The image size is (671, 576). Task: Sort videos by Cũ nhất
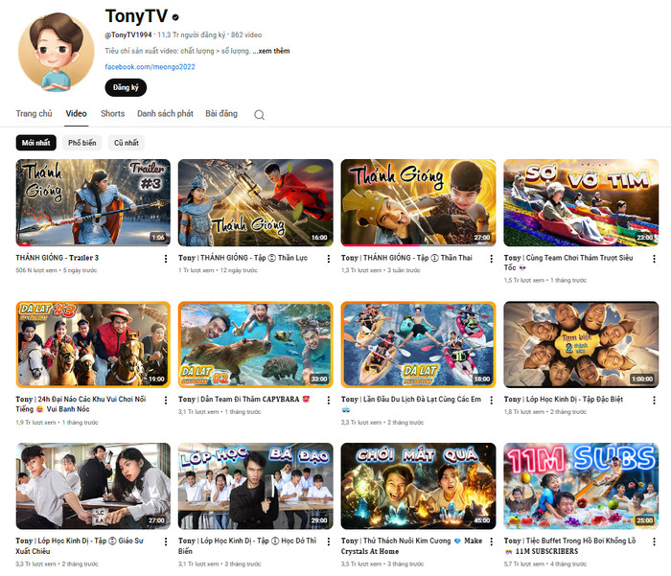(x=127, y=143)
